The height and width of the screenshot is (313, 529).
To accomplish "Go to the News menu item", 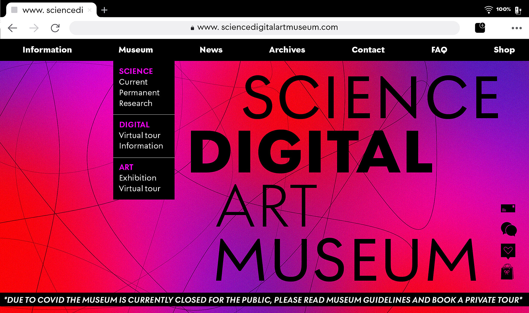I will coord(211,50).
